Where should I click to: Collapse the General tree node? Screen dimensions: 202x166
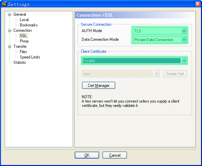(x=9, y=14)
